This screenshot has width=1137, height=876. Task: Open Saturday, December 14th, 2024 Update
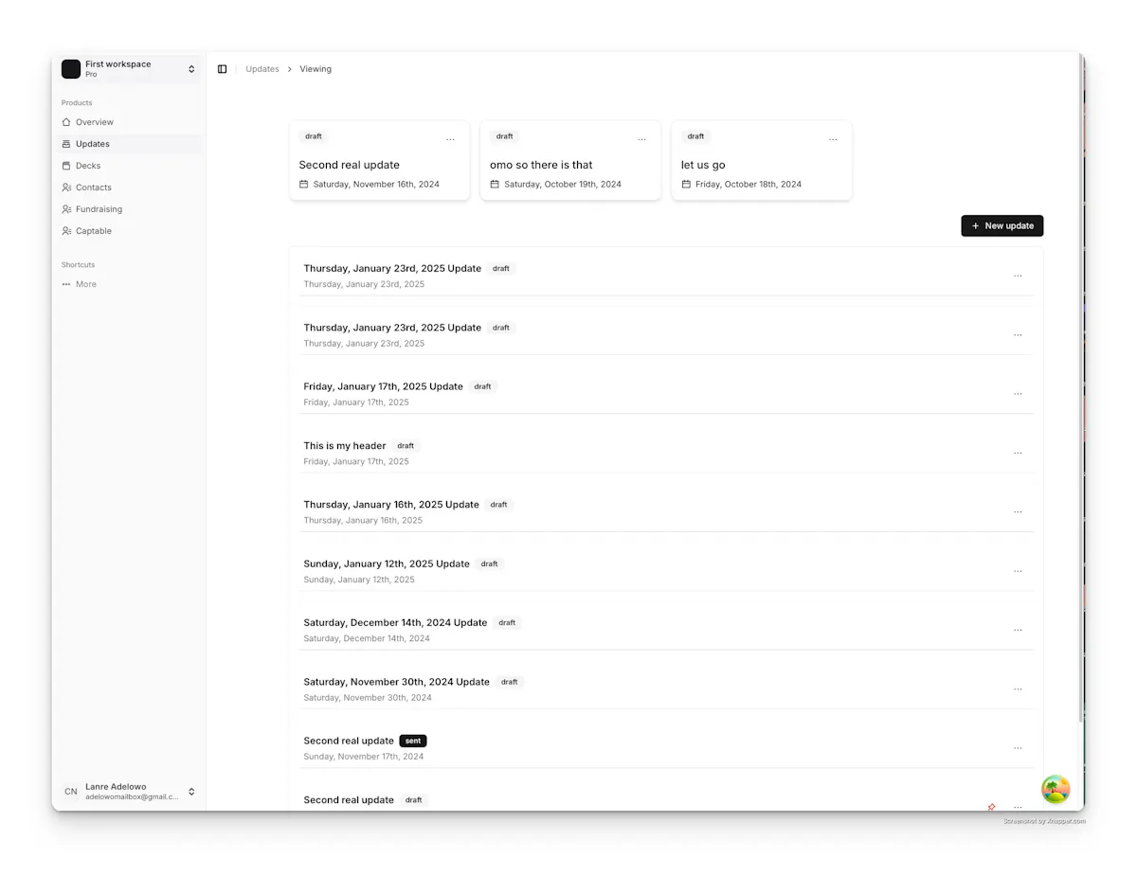[395, 623]
